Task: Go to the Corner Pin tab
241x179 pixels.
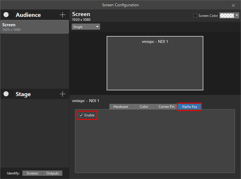Action: pyautogui.click(x=166, y=107)
